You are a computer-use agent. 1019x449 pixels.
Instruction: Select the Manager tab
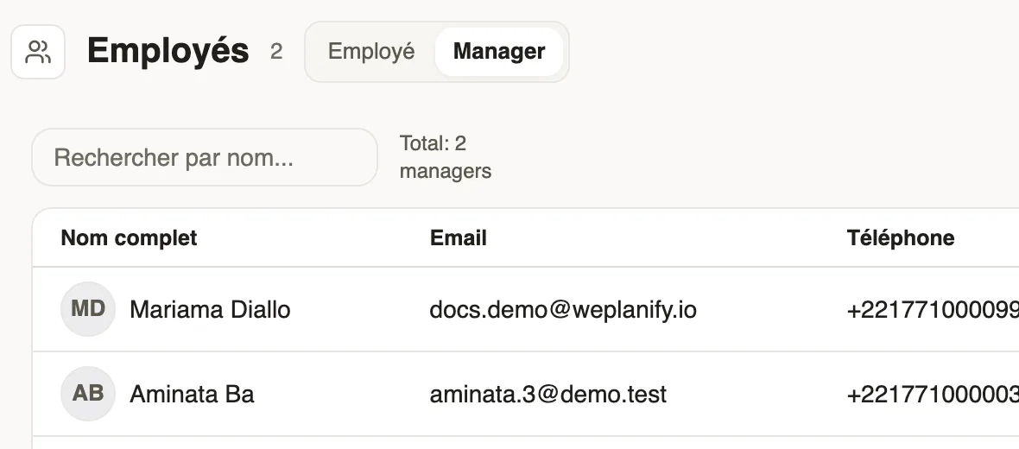498,51
